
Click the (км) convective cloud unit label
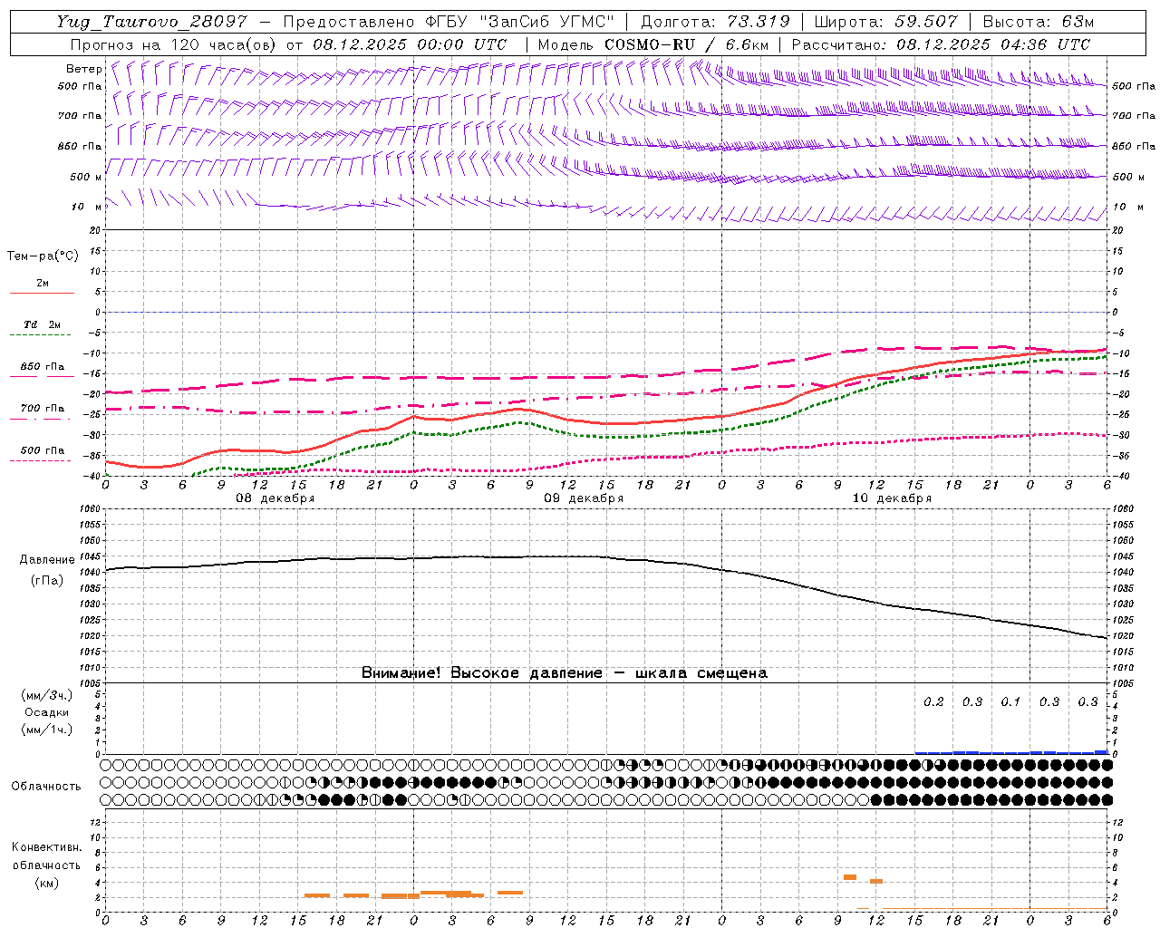coord(46,883)
